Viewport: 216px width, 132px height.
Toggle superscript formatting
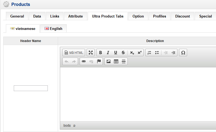click(x=139, y=53)
